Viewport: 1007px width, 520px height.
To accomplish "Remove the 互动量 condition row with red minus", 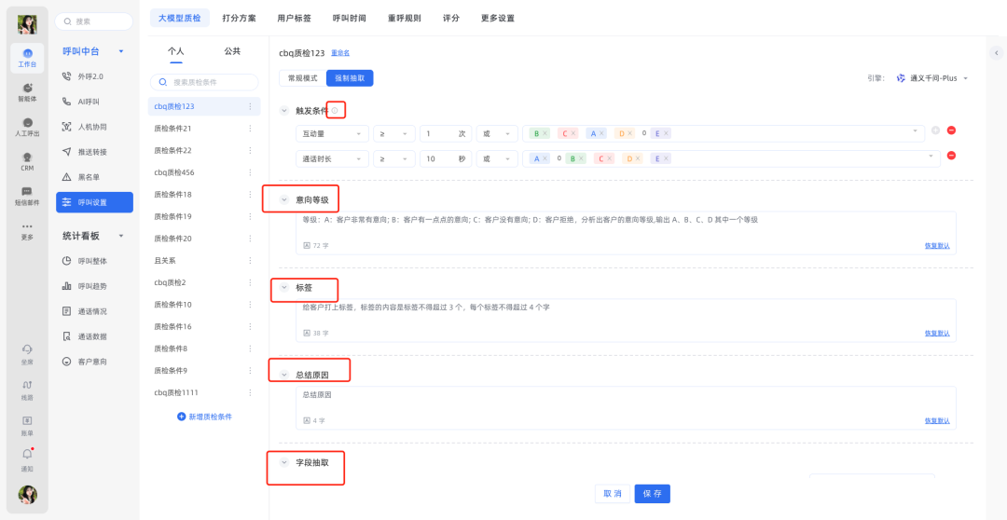I will (951, 130).
